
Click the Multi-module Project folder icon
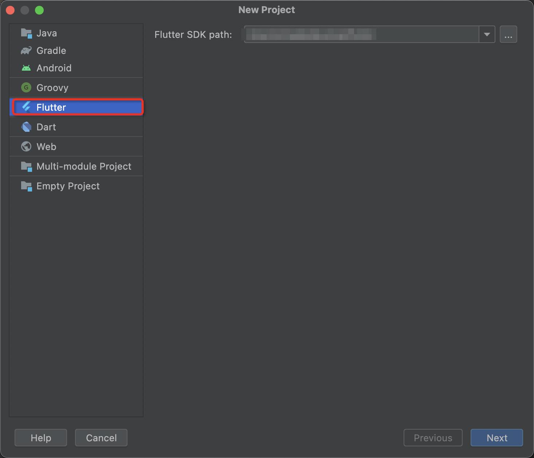26,166
